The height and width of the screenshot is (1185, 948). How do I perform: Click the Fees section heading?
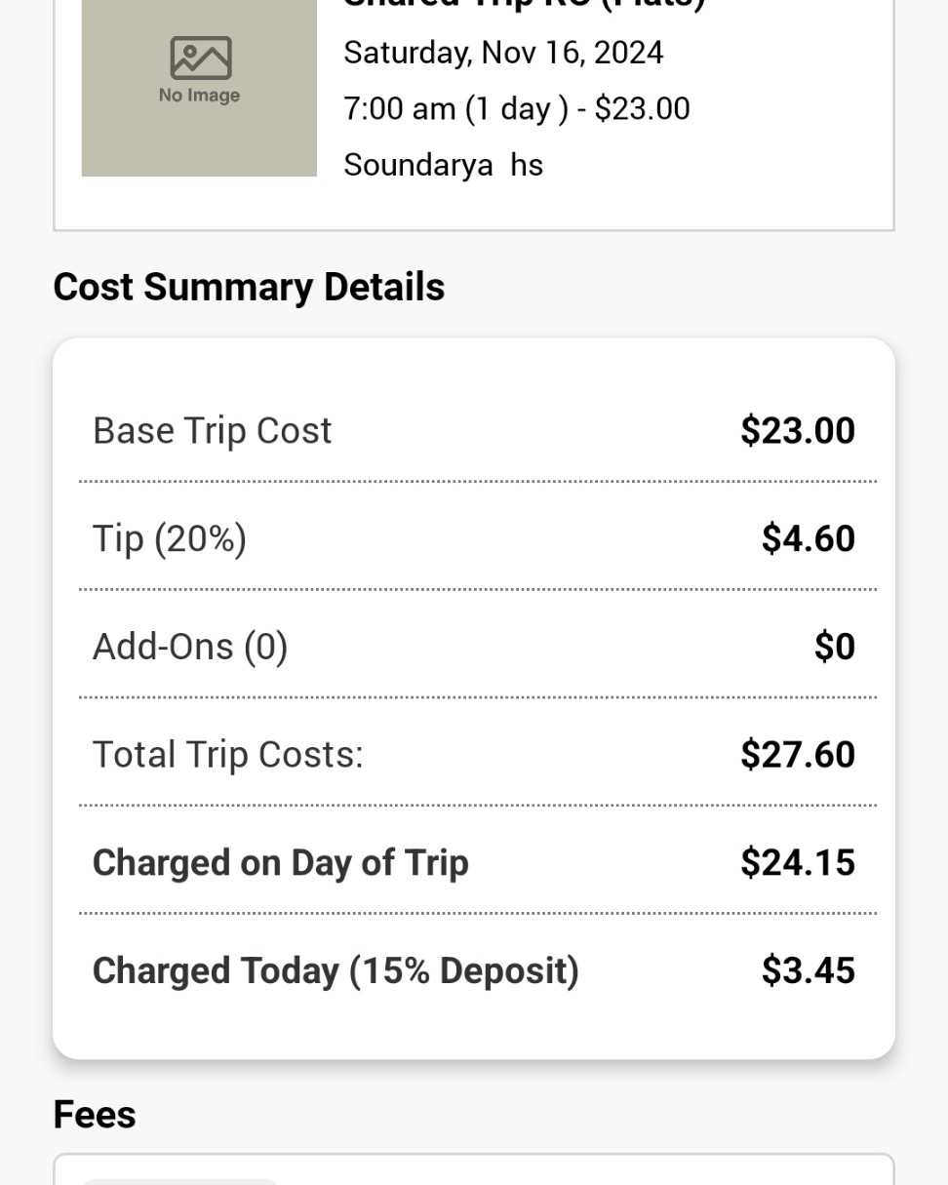point(95,1115)
